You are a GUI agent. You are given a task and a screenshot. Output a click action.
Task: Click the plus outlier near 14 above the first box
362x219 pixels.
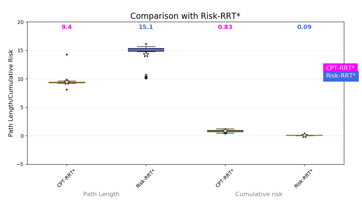point(67,54)
